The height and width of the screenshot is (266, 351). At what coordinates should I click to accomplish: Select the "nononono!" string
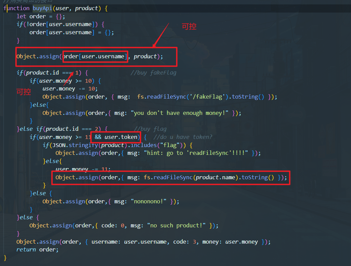click(149, 201)
